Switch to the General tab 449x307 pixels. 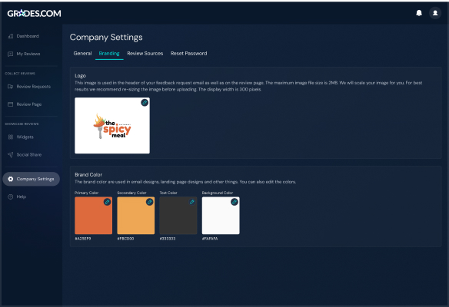pos(82,54)
